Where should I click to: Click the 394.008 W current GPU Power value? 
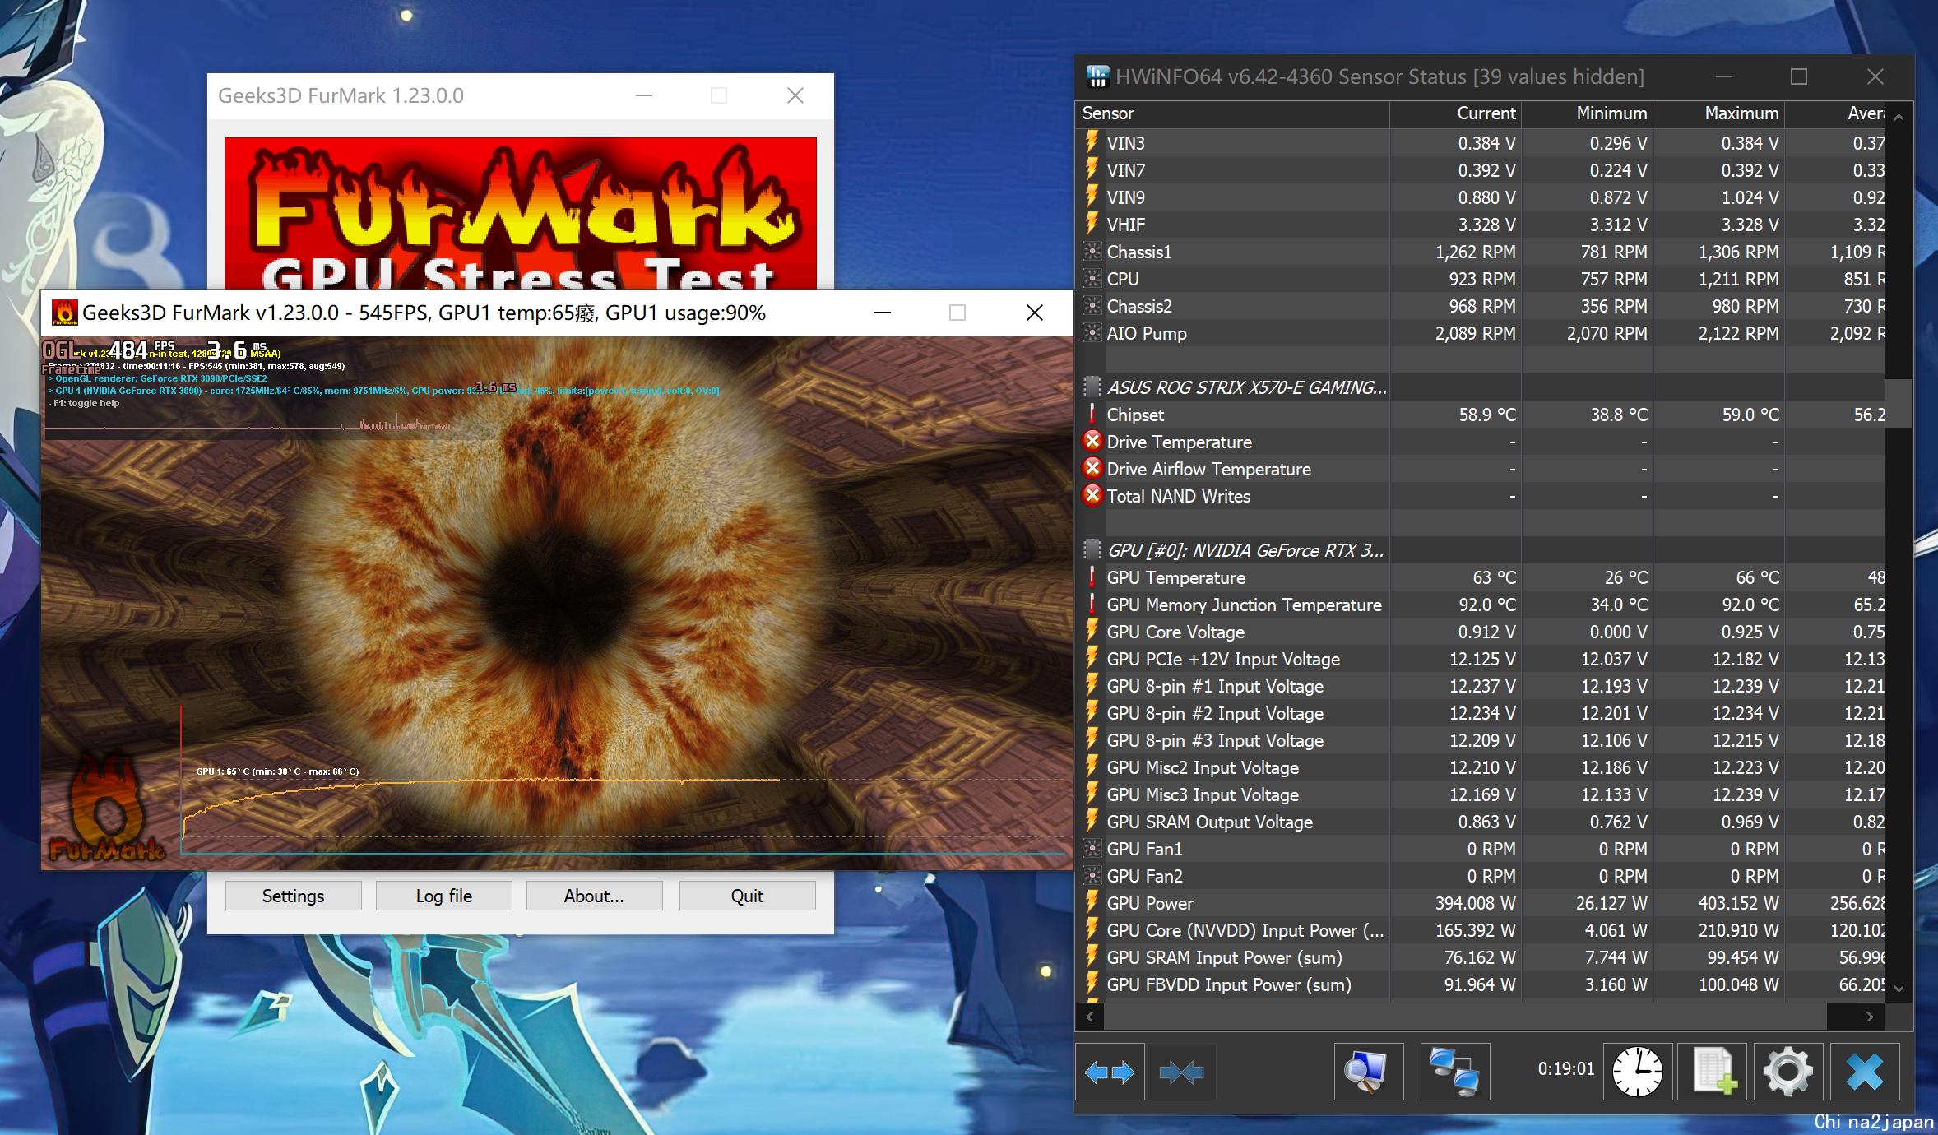point(1475,903)
